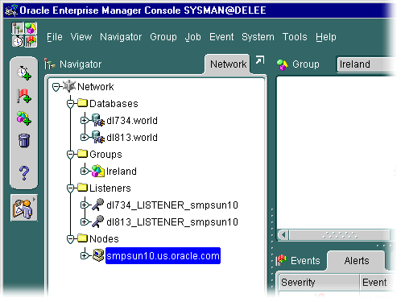Image resolution: width=401 pixels, height=302 pixels.
Task: Click the Nodes folder icon
Action: coord(83,238)
